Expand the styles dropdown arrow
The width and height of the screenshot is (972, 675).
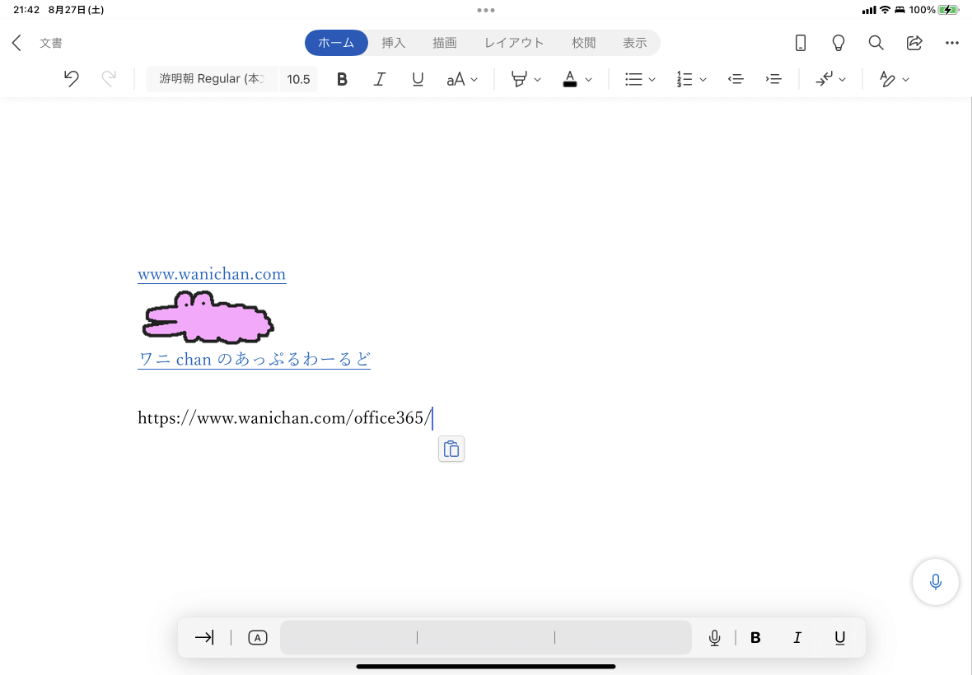(x=905, y=79)
